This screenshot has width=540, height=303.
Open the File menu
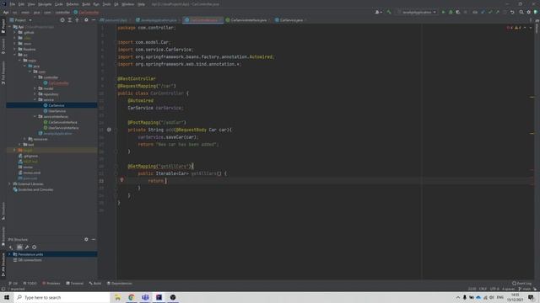click(x=13, y=4)
